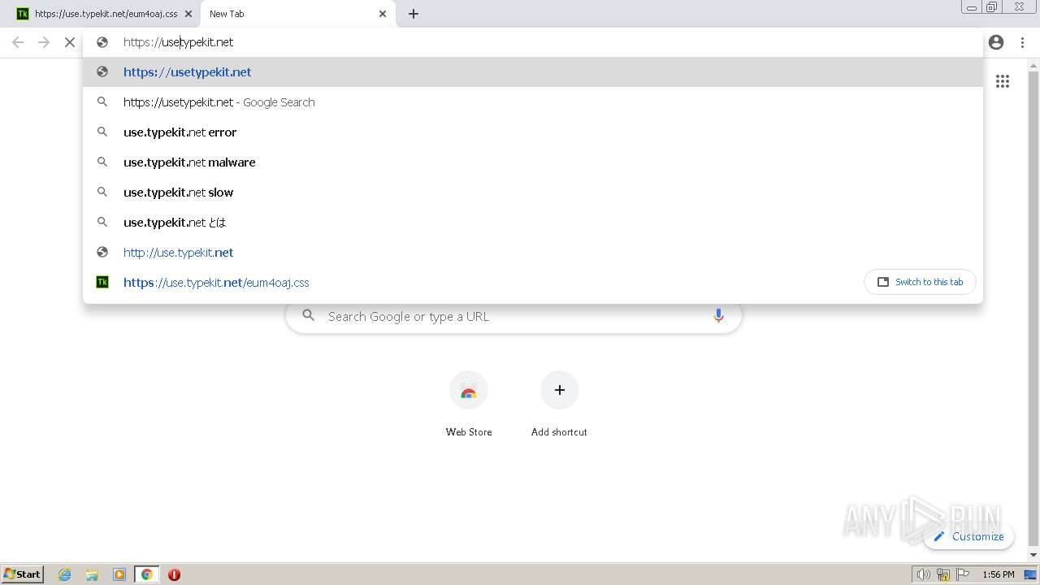Open the Google apps grid
The width and height of the screenshot is (1040, 585).
(x=1003, y=81)
